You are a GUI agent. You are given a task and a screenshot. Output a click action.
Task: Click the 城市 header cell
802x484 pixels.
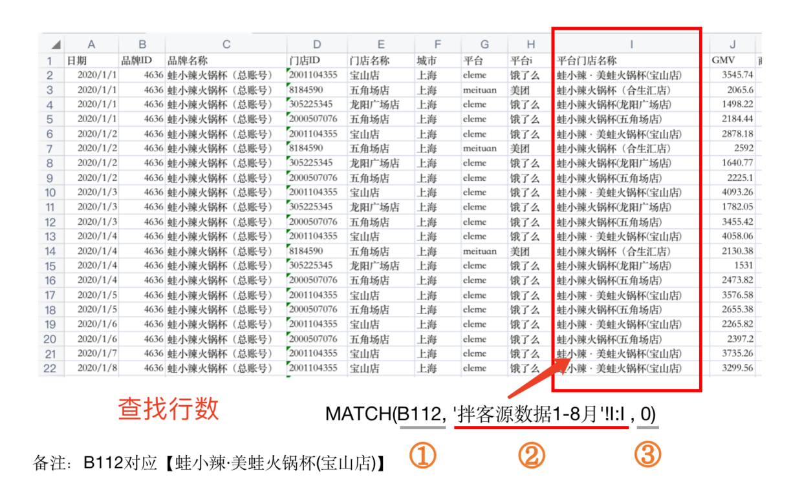click(438, 61)
